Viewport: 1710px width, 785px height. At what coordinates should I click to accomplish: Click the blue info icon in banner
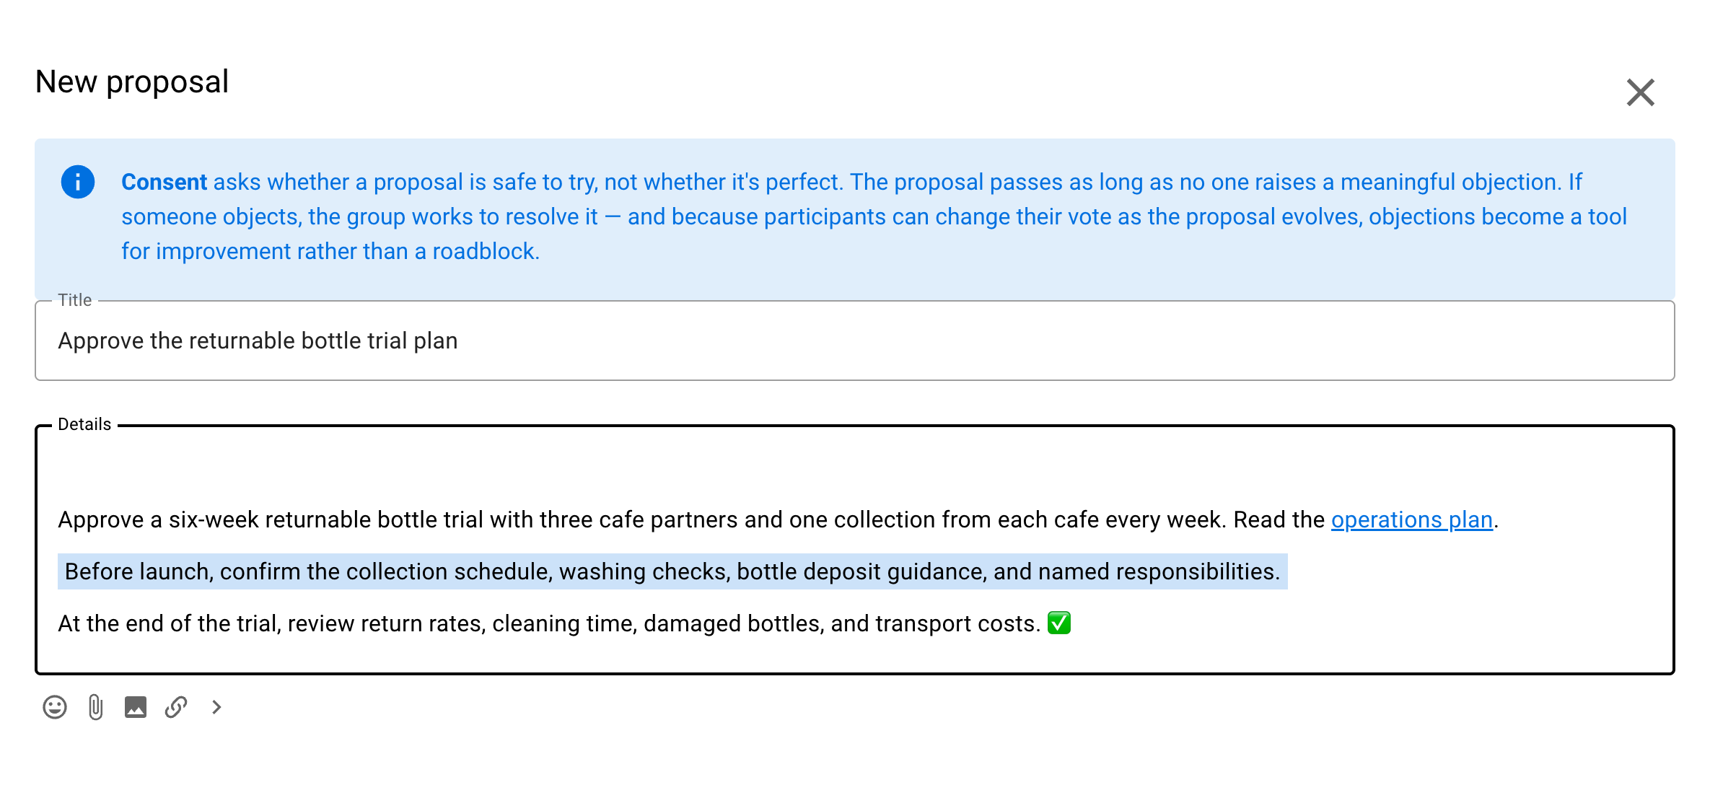pos(78,182)
